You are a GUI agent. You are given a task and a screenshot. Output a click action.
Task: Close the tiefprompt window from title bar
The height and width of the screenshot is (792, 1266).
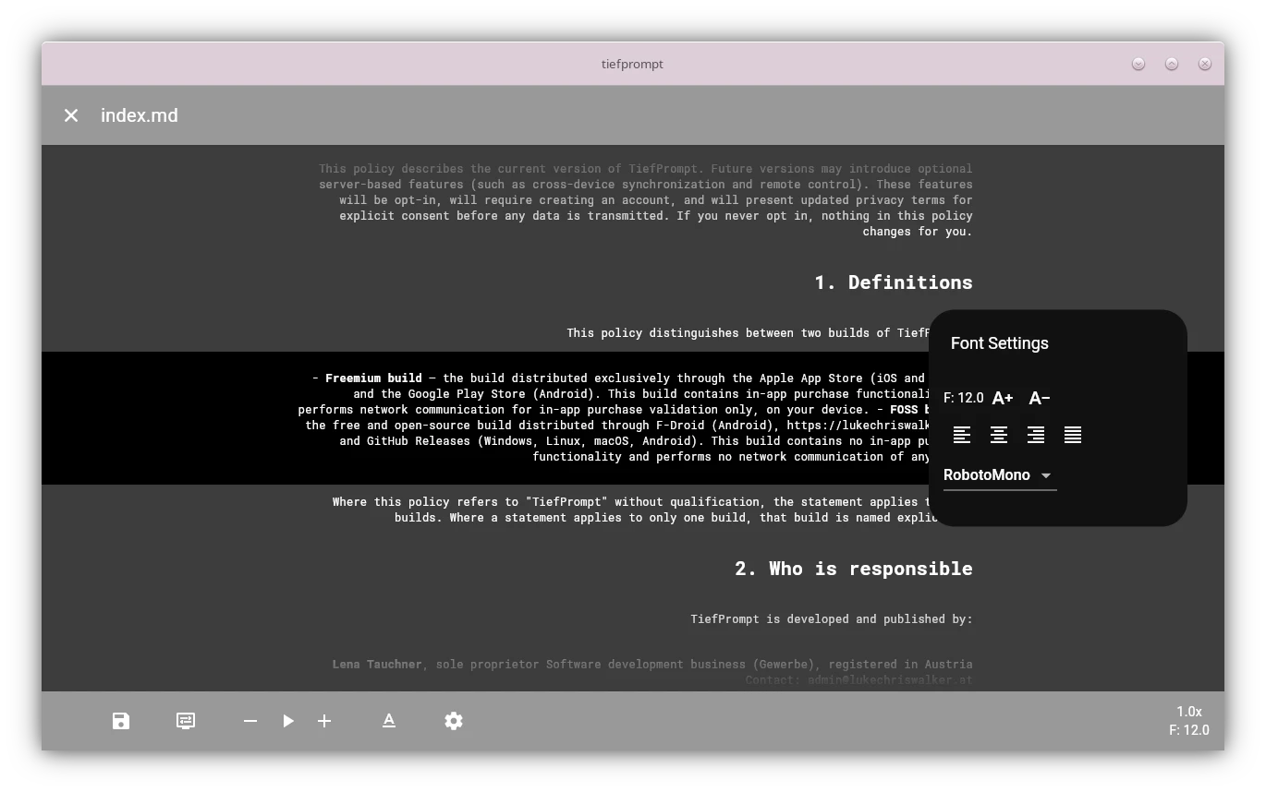click(x=1205, y=64)
